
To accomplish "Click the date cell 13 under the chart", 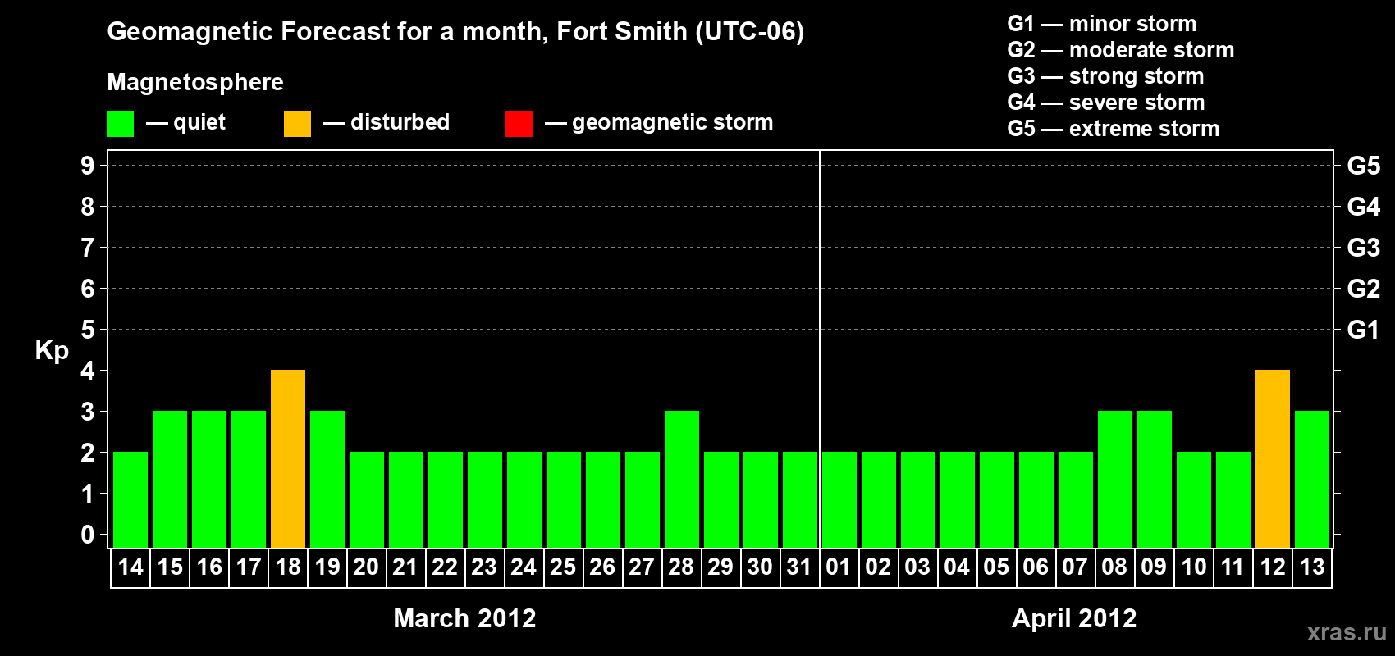I will (x=1312, y=567).
